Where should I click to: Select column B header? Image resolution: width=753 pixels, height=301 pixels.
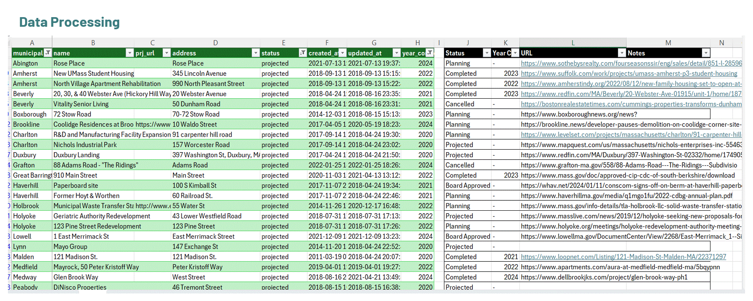(x=93, y=43)
